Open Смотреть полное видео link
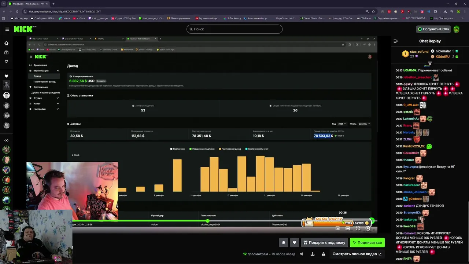This screenshot has height=264, width=469. tap(357, 254)
